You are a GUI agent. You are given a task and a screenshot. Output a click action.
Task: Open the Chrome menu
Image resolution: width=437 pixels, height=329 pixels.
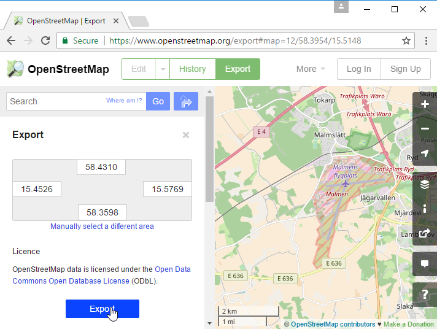click(426, 41)
